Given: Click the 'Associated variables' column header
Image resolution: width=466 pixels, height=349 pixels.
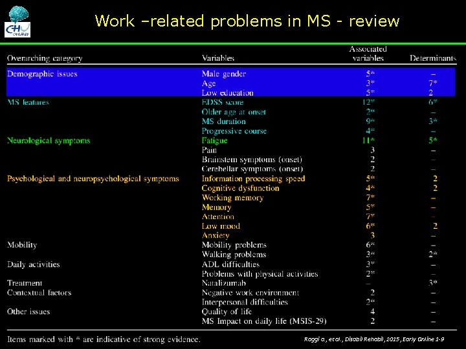Looking at the screenshot, I should pyautogui.click(x=368, y=54).
